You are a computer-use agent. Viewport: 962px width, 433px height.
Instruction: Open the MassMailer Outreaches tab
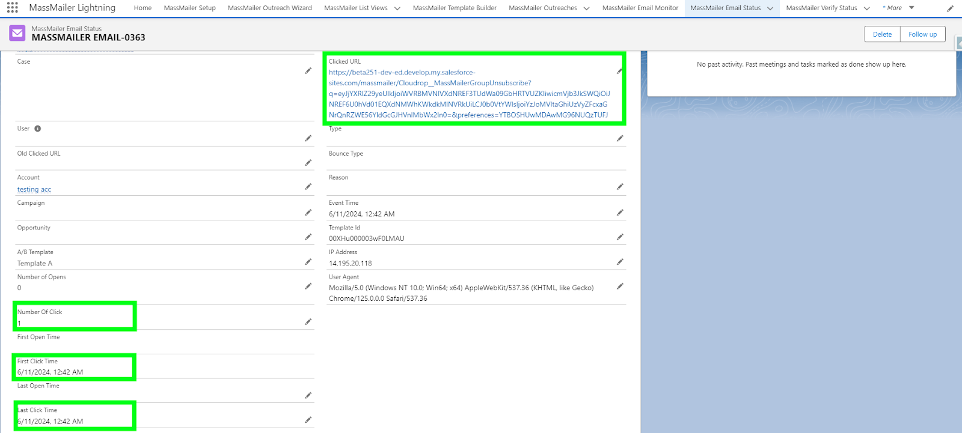pyautogui.click(x=542, y=8)
